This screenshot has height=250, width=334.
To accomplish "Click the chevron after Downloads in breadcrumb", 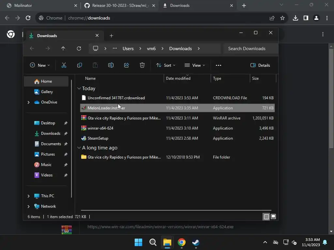I will pos(199,49).
